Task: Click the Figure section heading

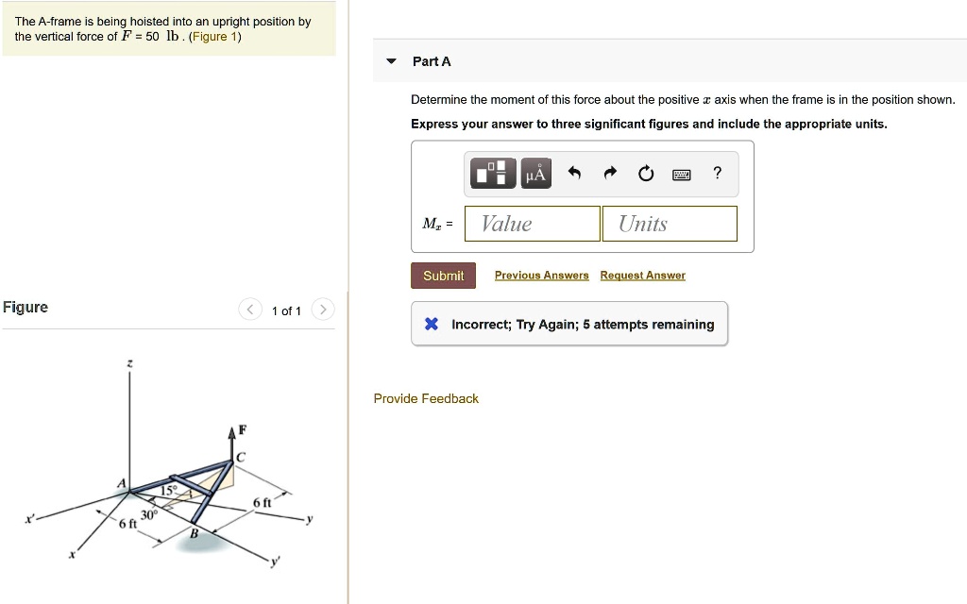Action: point(24,307)
